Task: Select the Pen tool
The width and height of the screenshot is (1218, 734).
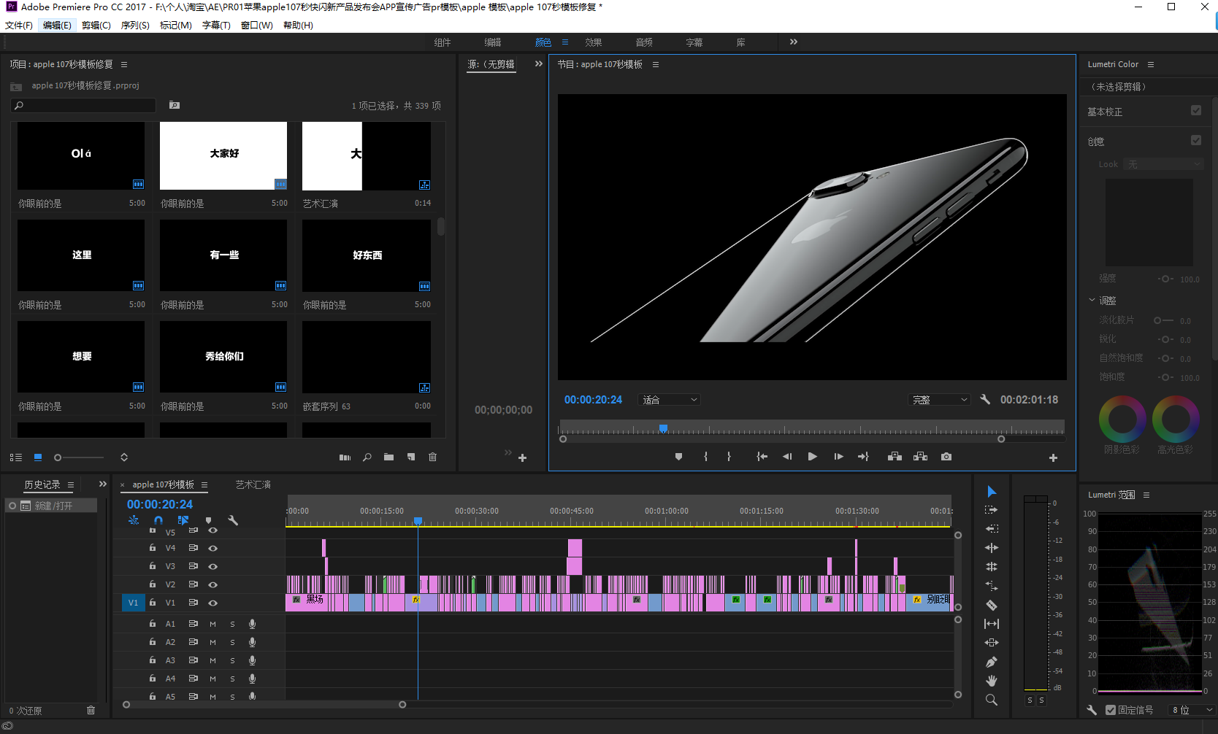Action: tap(992, 662)
